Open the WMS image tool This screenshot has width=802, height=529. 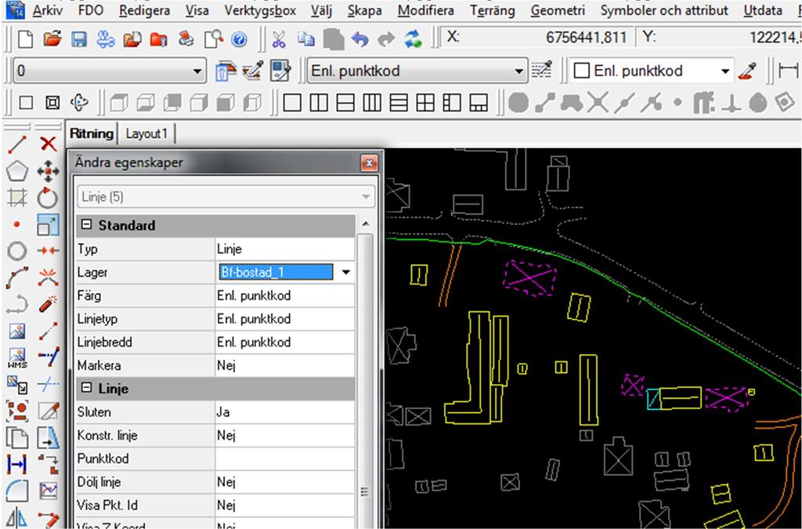[17, 357]
